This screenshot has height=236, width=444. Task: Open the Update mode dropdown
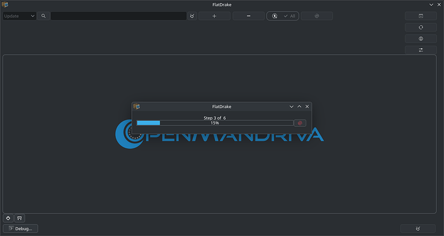pyautogui.click(x=19, y=16)
